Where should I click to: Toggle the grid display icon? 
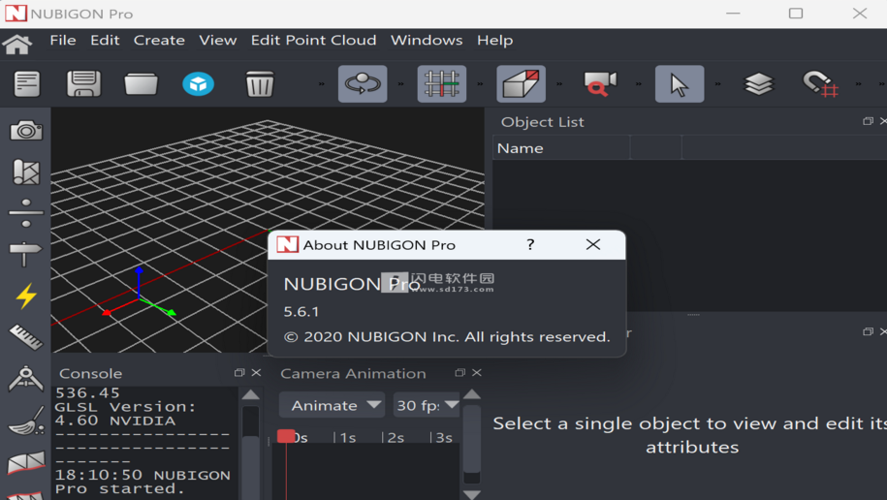[x=442, y=83]
